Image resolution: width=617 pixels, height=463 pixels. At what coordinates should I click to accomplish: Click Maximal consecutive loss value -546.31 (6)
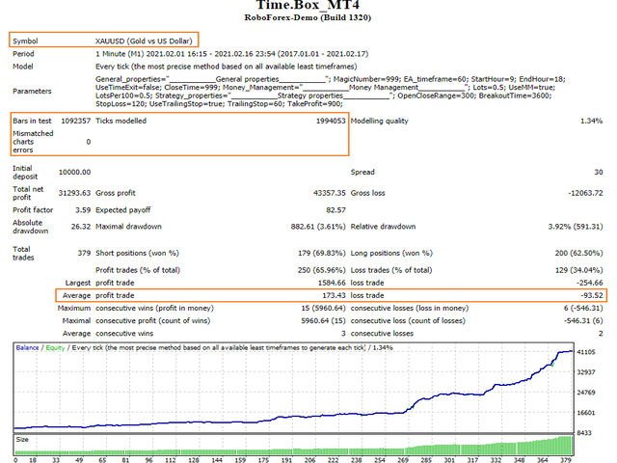point(583,320)
